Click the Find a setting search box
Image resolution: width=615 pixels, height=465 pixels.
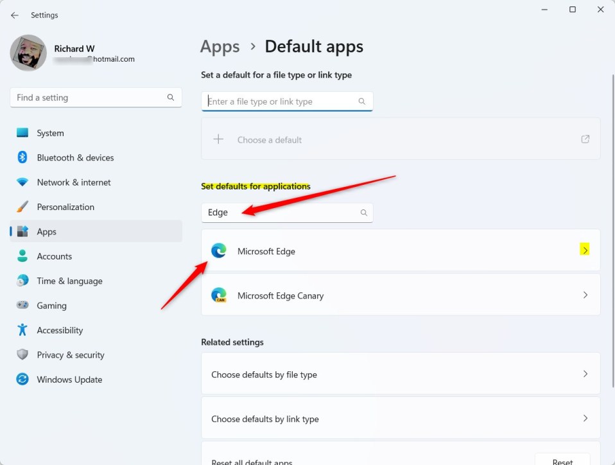pyautogui.click(x=96, y=98)
